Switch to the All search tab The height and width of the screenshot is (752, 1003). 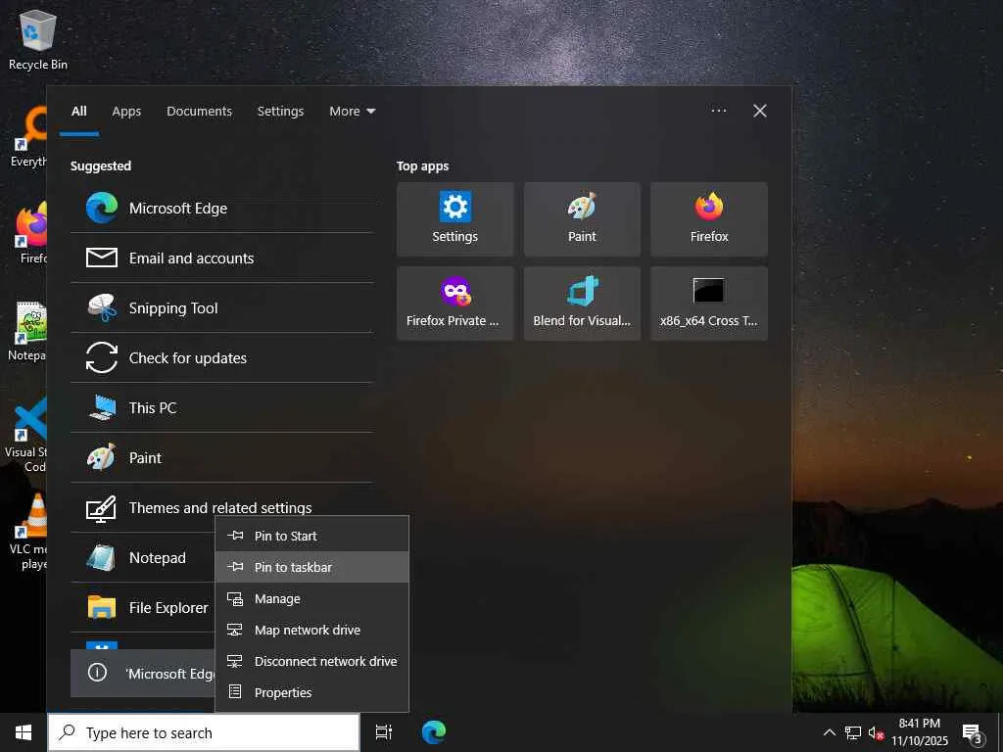click(x=78, y=112)
